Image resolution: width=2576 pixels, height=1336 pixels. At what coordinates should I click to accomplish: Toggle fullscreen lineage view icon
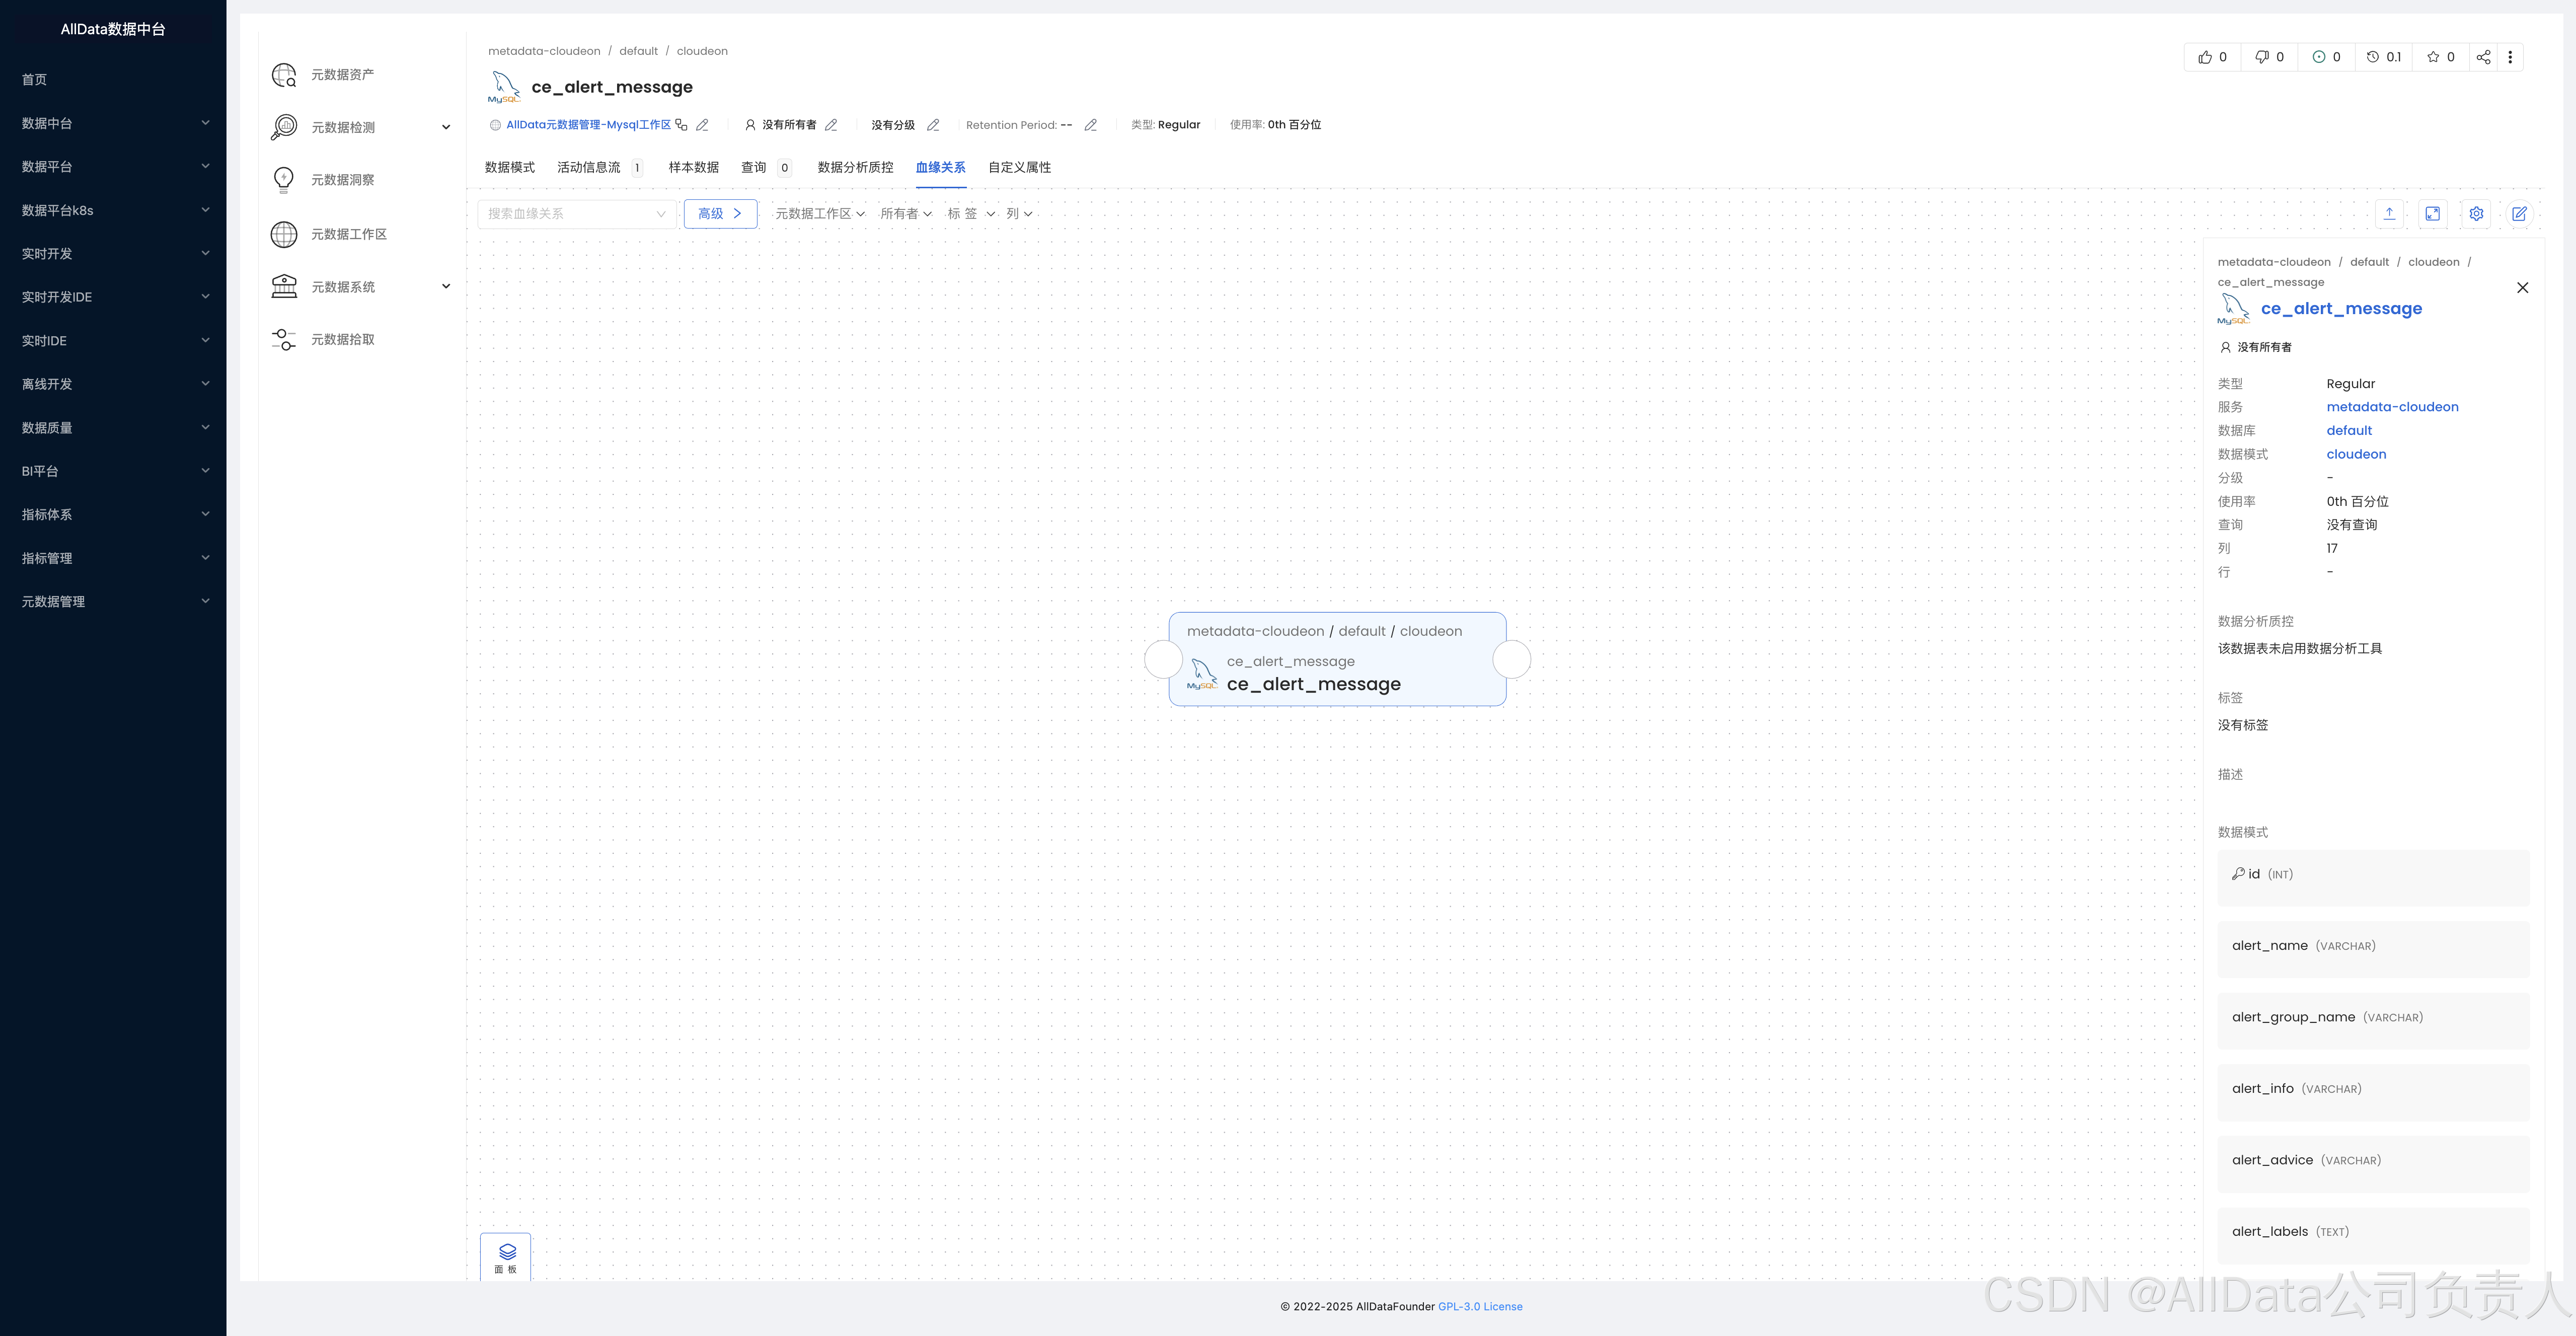click(2432, 213)
